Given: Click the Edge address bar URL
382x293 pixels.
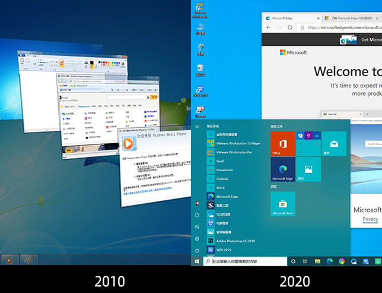Looking at the screenshot, I should point(345,27).
